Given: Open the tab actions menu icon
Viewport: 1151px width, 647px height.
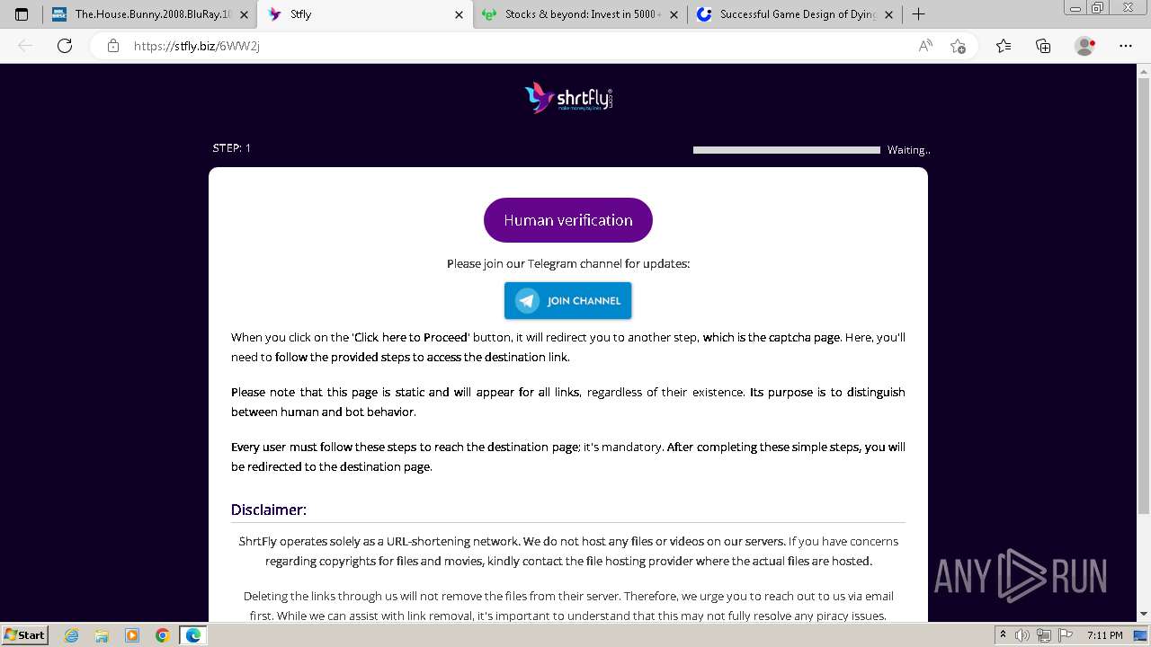Looking at the screenshot, I should (22, 14).
